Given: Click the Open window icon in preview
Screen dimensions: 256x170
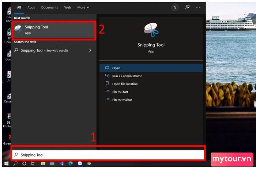Looking at the screenshot, I should (x=107, y=67).
